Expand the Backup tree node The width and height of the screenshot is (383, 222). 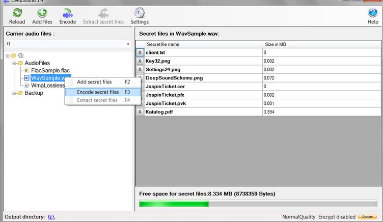[x=14, y=93]
